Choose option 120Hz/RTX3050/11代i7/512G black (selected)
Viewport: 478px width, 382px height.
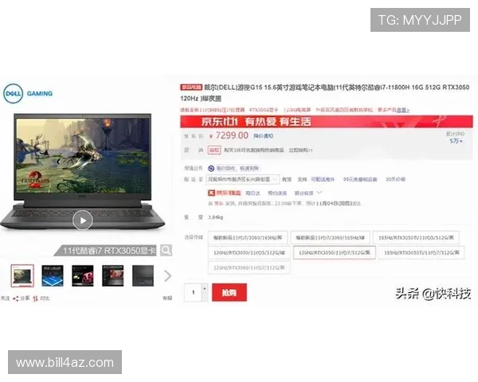334,252
